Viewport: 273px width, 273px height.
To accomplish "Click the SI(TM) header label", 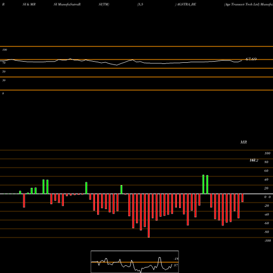I will tap(104, 4).
